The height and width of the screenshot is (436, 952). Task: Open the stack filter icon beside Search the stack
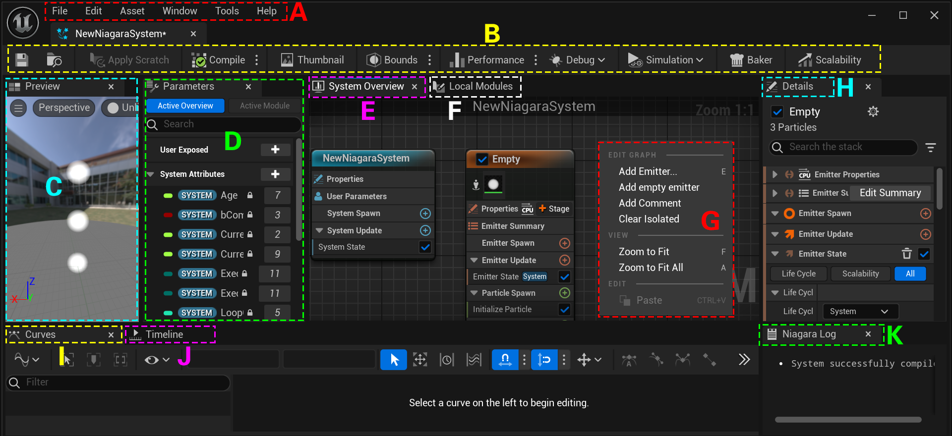931,147
